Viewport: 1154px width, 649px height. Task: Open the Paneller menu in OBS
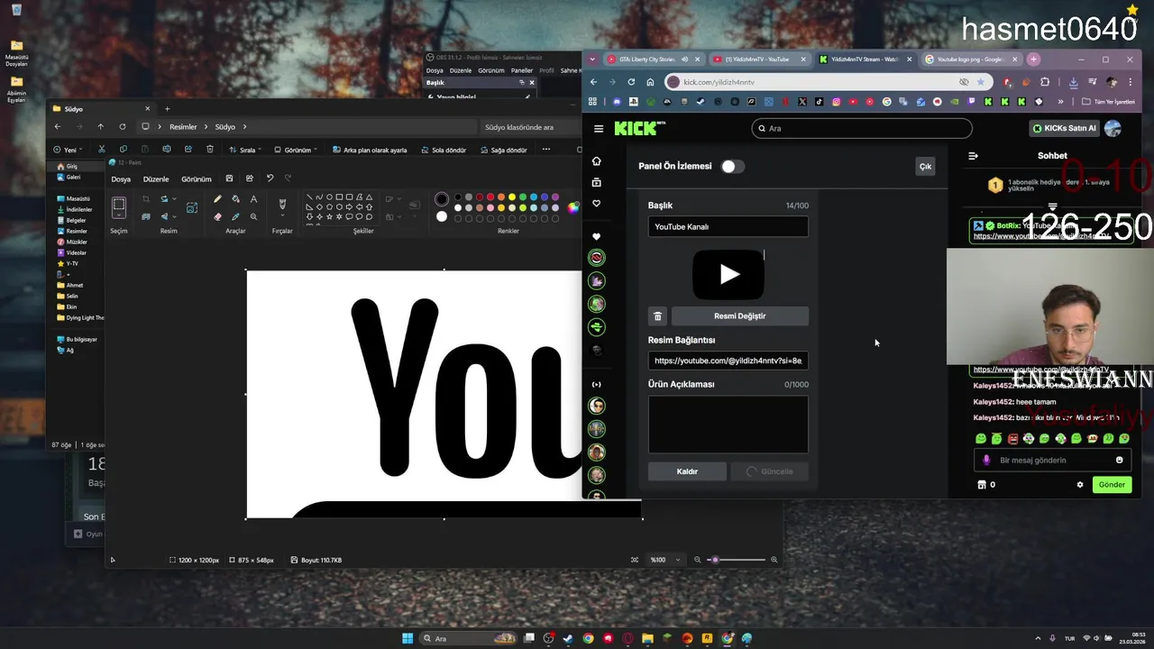(x=522, y=70)
